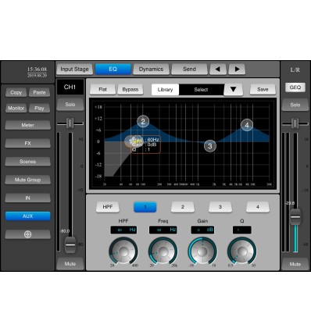Image resolution: width=311 pixels, height=332 pixels.
Task: Open the GEQ for L/R
Action: tap(295, 87)
